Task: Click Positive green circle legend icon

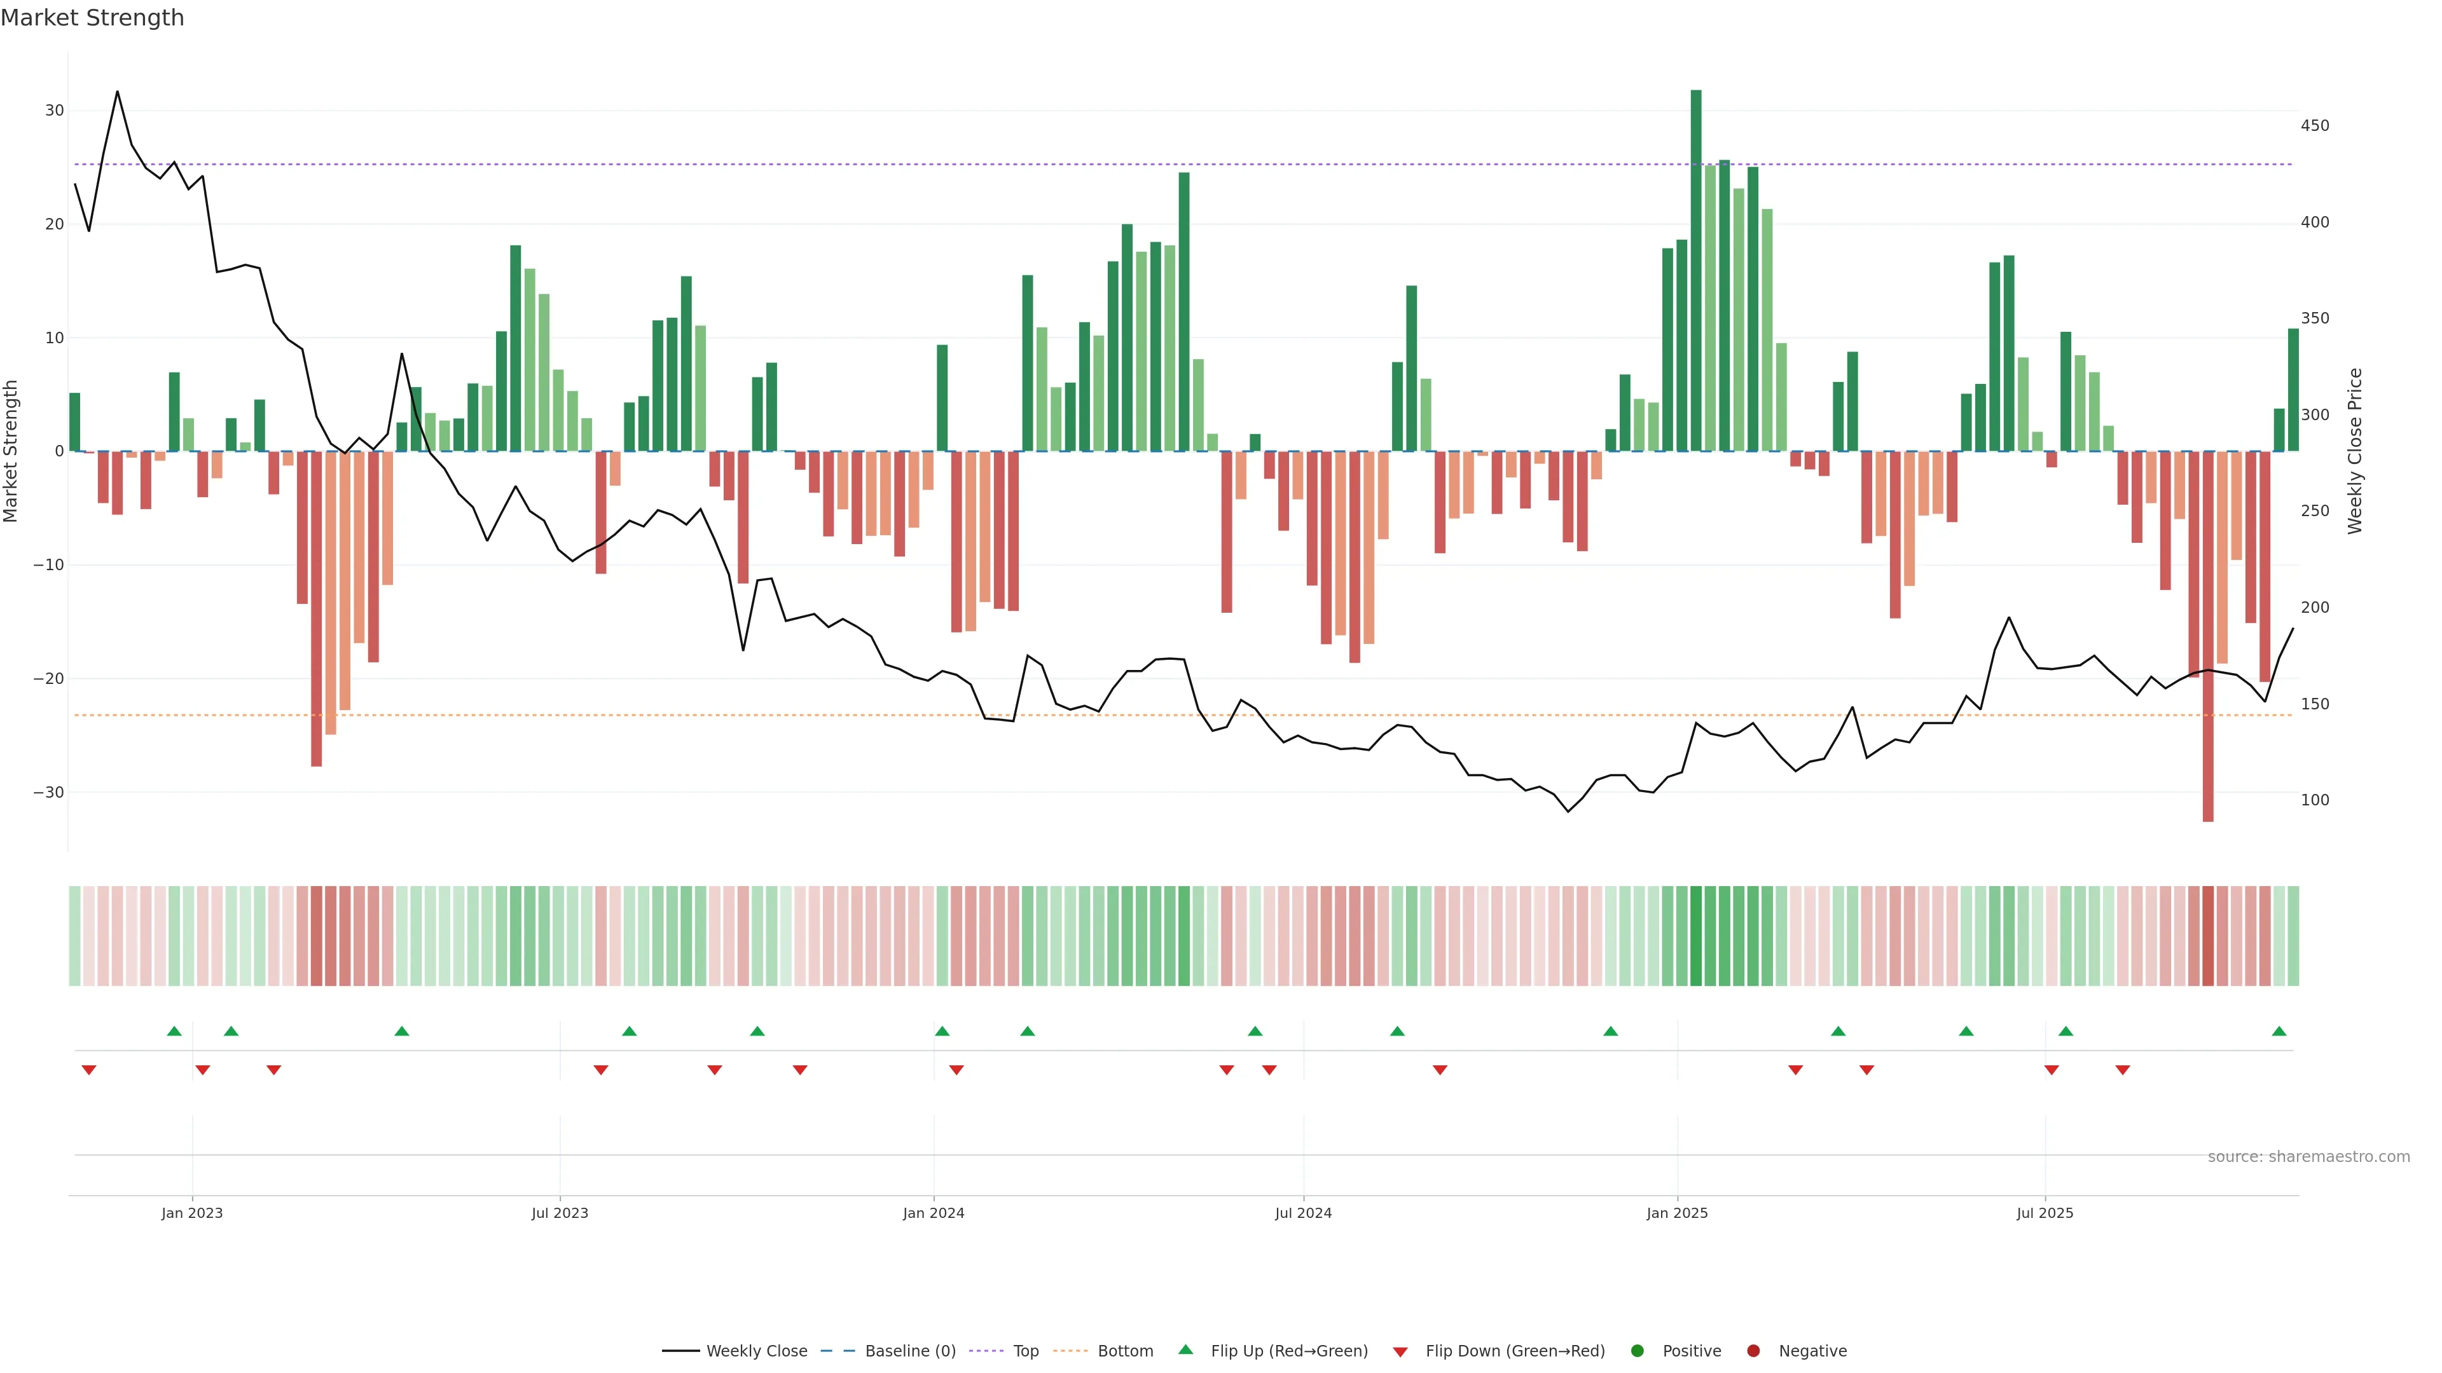Action: pos(1637,1350)
